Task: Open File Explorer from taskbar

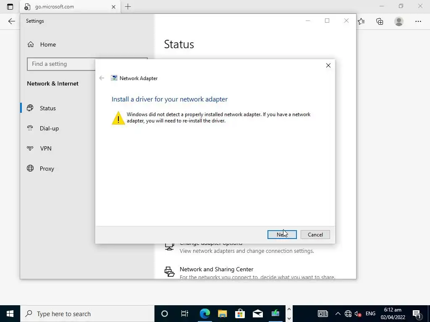Action: (x=223, y=314)
